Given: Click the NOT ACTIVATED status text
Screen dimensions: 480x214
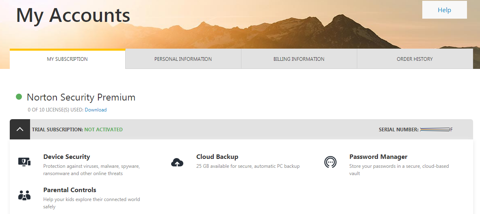Looking at the screenshot, I should pyautogui.click(x=104, y=129).
